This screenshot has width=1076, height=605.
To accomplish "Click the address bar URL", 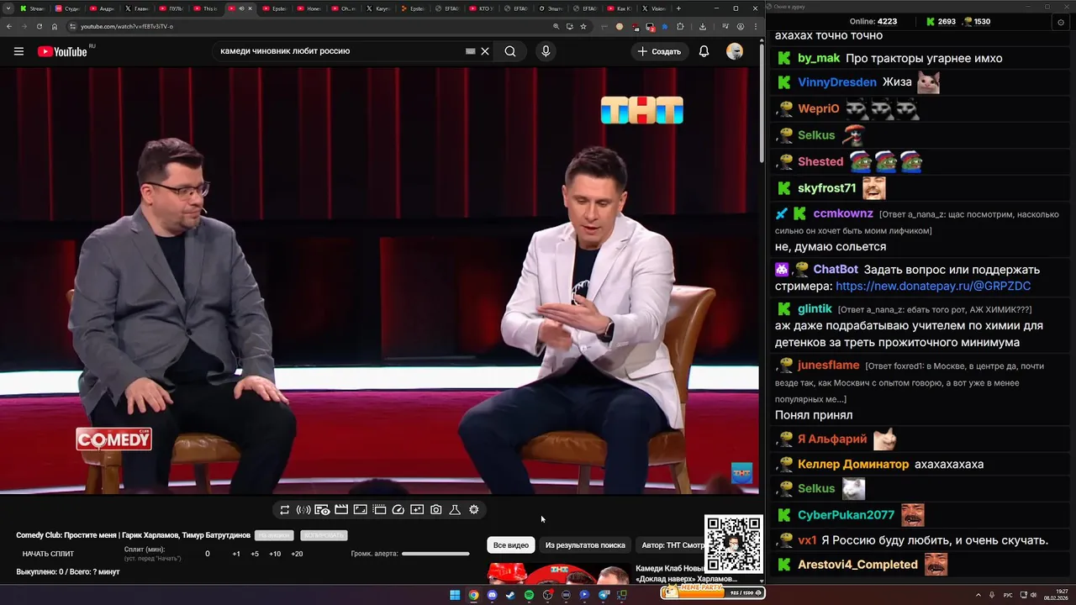I will click(x=127, y=26).
